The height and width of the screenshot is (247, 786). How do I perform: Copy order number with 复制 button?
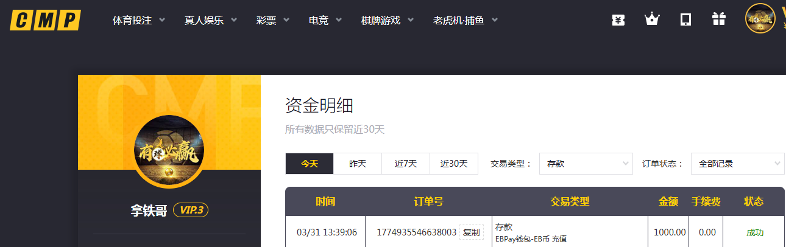(471, 232)
